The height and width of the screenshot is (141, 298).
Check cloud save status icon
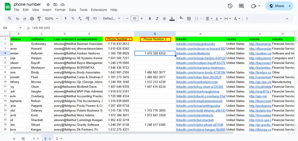coord(62,4)
